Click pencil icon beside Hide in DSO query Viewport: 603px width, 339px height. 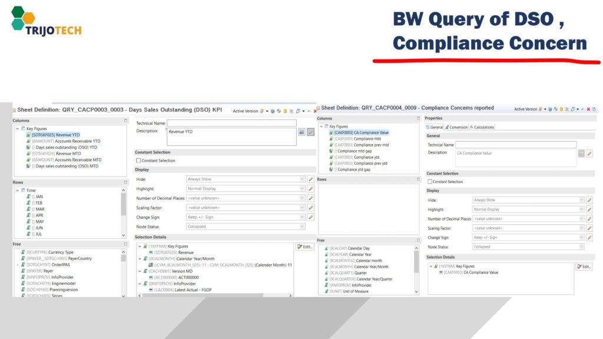(311, 179)
